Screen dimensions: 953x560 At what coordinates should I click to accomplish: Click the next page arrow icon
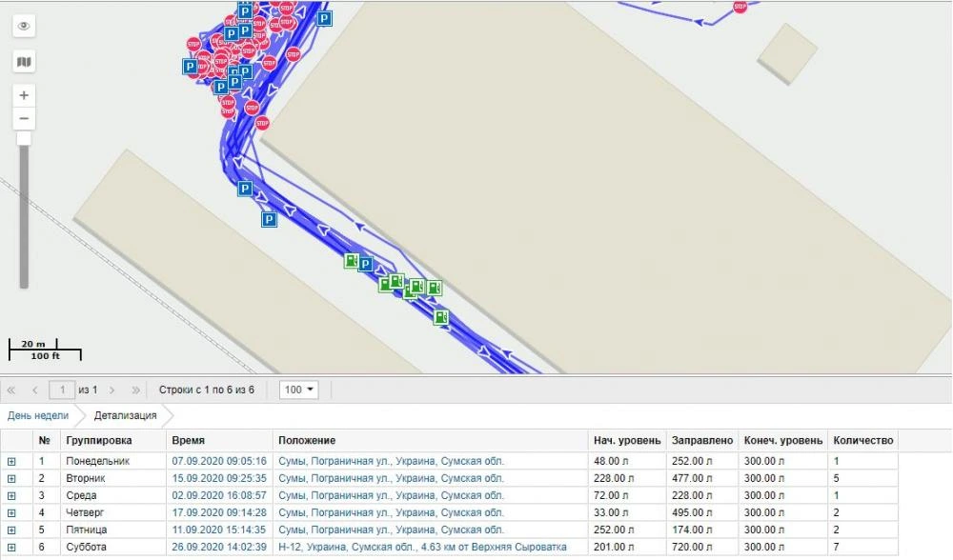coord(112,389)
